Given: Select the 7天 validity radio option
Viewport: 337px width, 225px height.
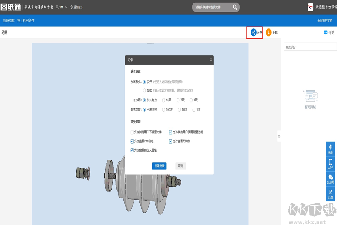Looking at the screenshot, I should 178,100.
